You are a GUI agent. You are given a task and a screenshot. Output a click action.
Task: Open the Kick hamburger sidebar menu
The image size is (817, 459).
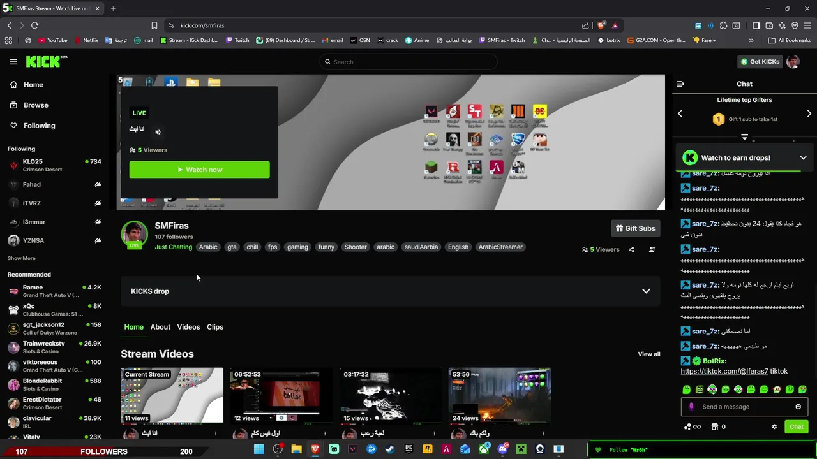click(x=13, y=62)
